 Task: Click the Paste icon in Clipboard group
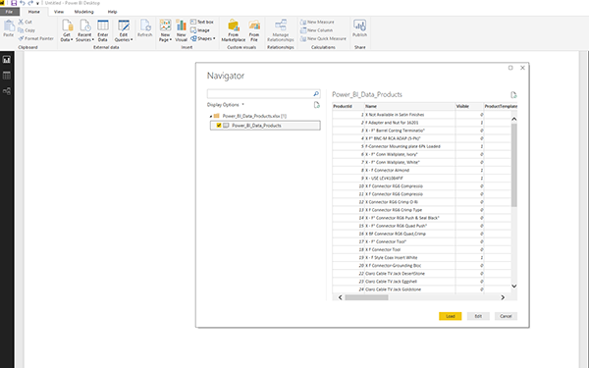(8, 28)
